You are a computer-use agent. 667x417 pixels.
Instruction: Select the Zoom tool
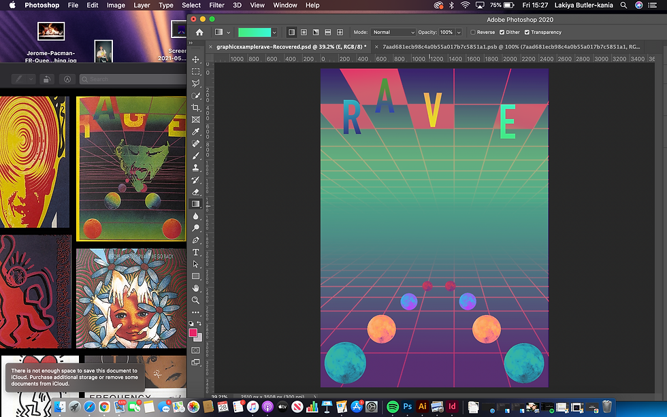tap(196, 300)
